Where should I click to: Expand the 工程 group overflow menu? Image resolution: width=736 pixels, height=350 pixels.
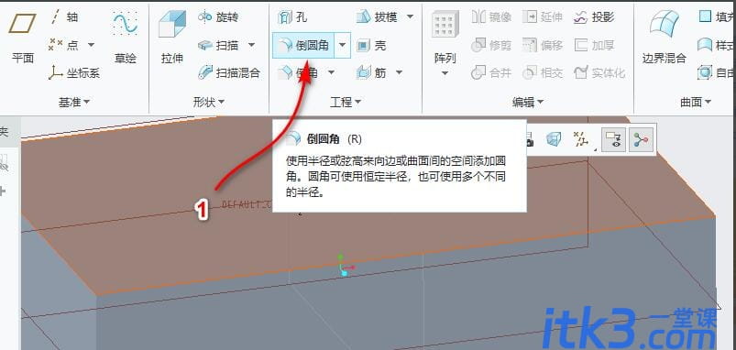(345, 102)
